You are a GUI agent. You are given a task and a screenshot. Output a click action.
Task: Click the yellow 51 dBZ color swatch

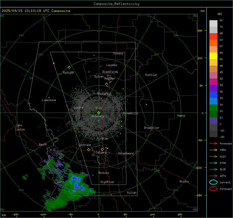[x=213, y=56]
